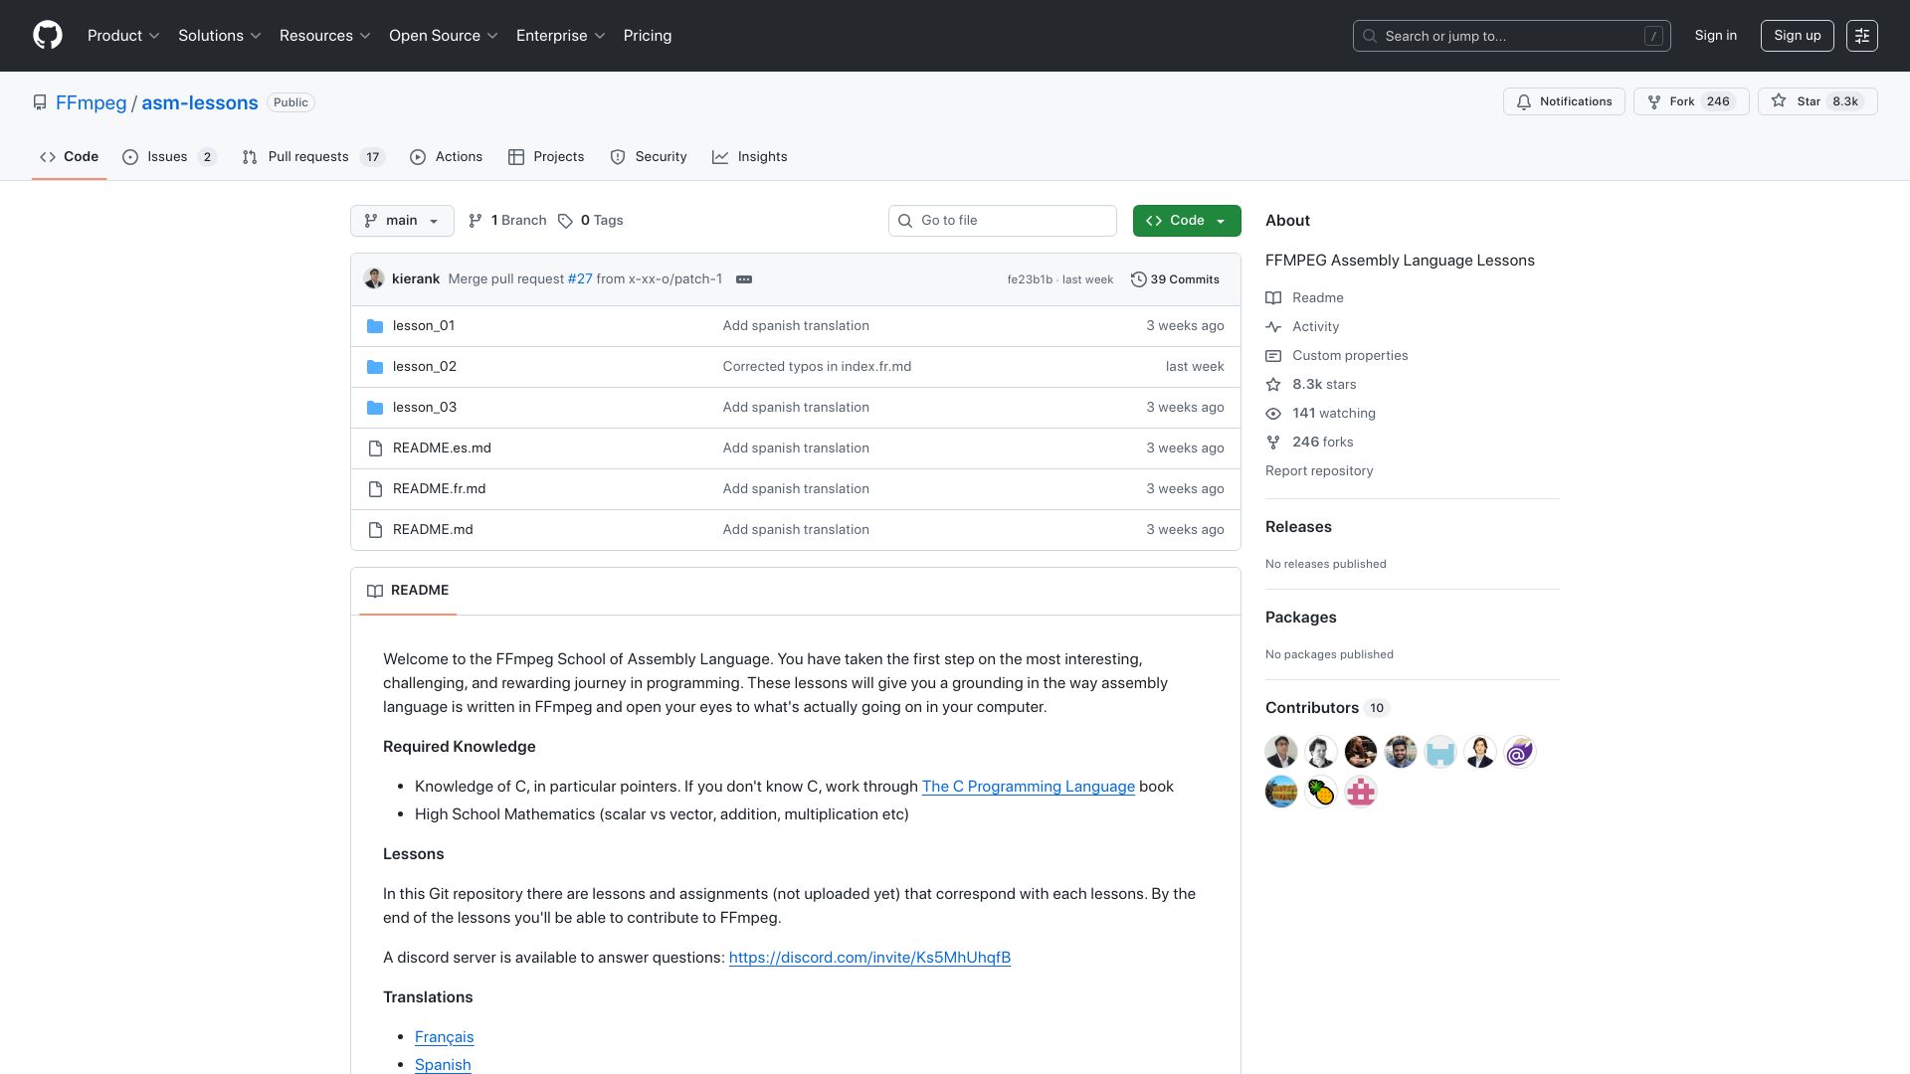
Task: Open the main branch dropdown
Action: pos(402,221)
